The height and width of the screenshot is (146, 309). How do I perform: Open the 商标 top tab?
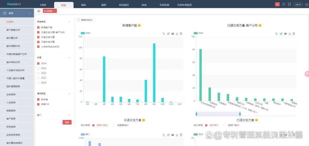click(84, 5)
